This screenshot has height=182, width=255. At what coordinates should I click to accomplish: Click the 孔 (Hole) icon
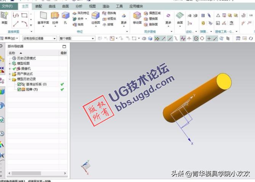[x=66, y=16]
